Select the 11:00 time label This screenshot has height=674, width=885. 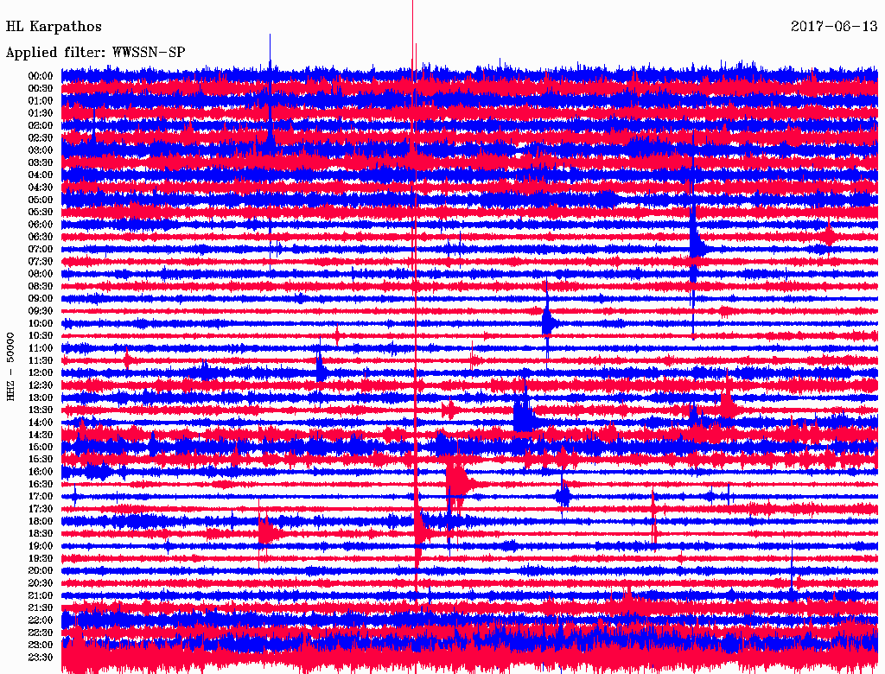[x=41, y=348]
